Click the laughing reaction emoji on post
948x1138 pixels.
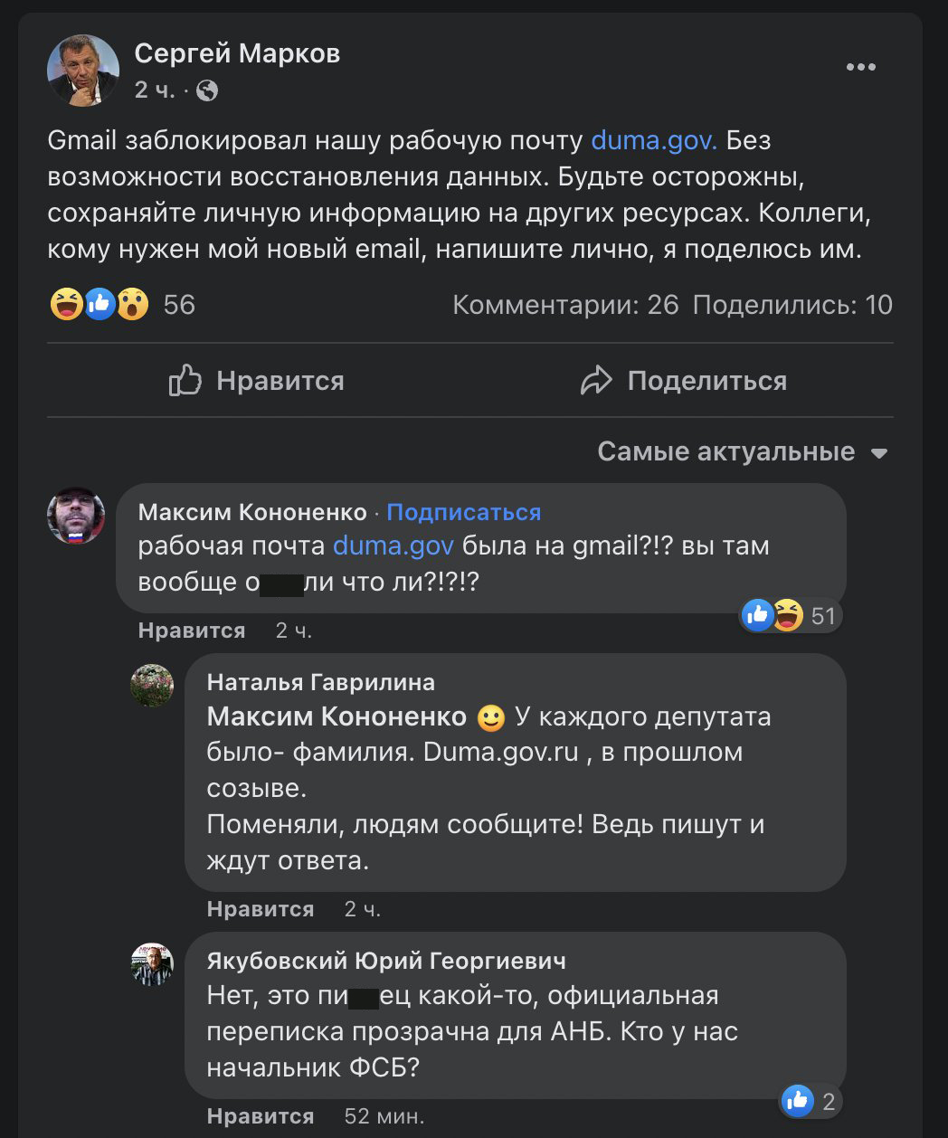tap(66, 305)
